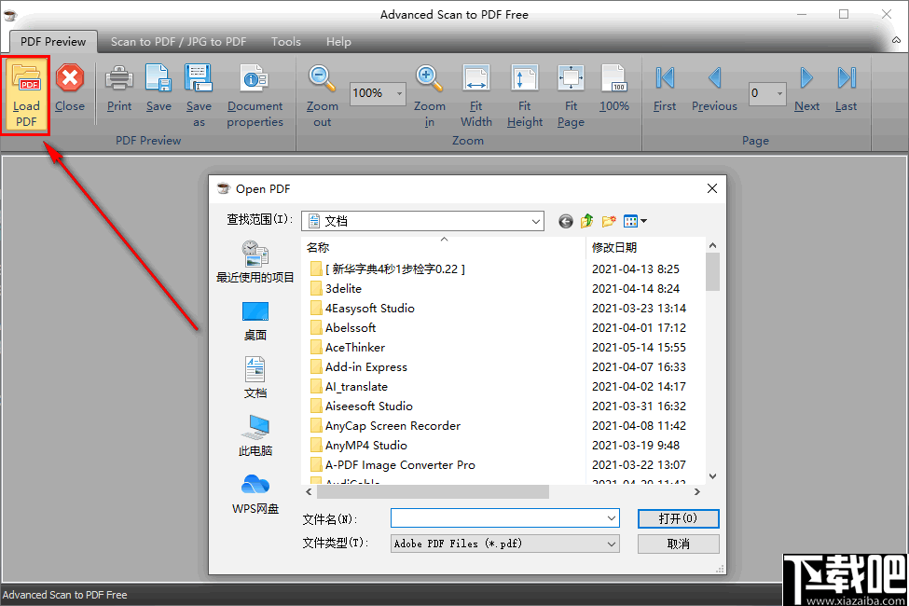
Task: Apply Fit Page zoom mode
Action: click(570, 89)
